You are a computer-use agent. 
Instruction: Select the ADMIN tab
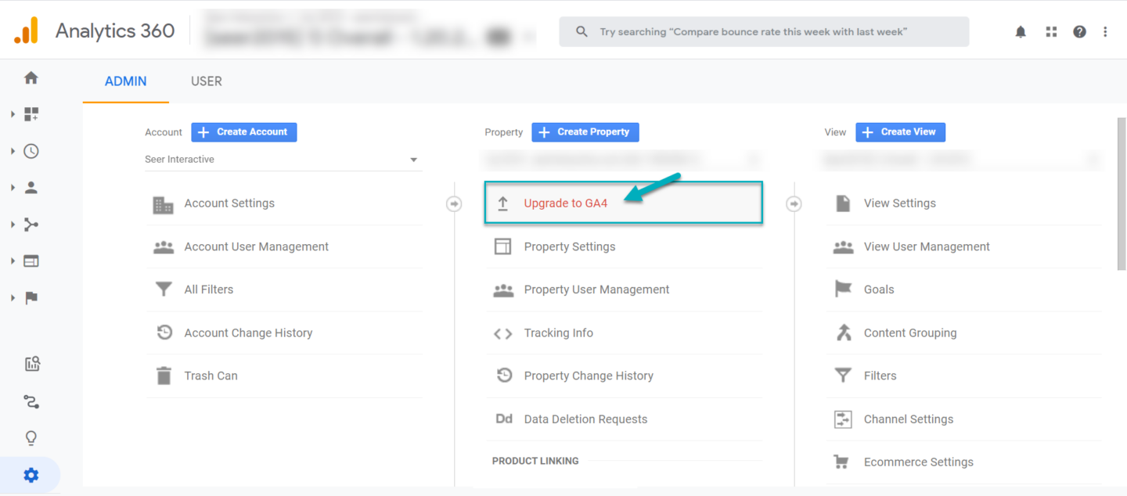click(125, 81)
